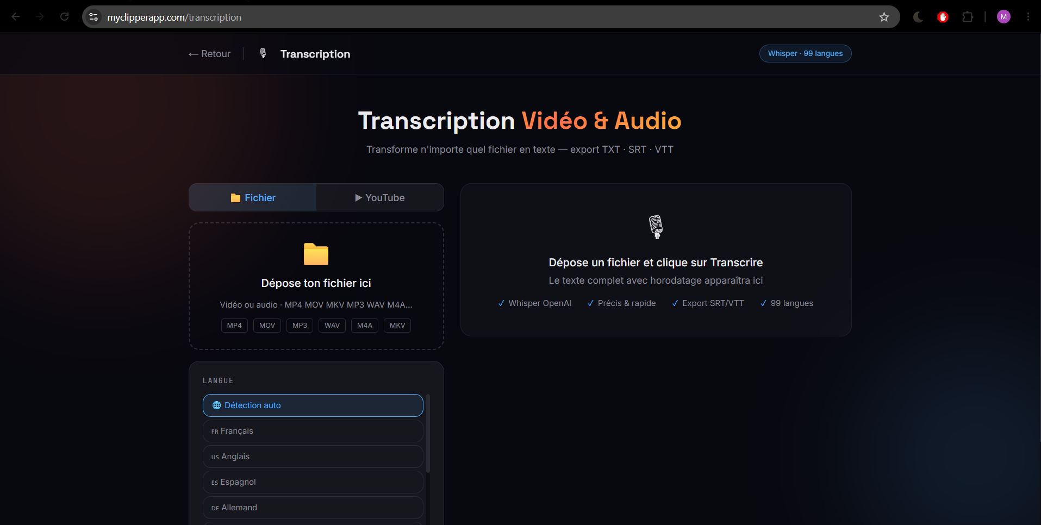Click the WAV format tag
Image resolution: width=1041 pixels, height=525 pixels.
tap(332, 326)
